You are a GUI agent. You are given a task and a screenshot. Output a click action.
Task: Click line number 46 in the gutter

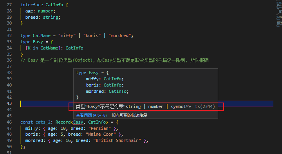pos(9,122)
